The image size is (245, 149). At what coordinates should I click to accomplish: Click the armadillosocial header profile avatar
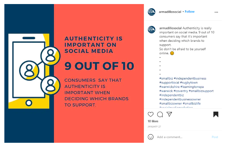152,12
